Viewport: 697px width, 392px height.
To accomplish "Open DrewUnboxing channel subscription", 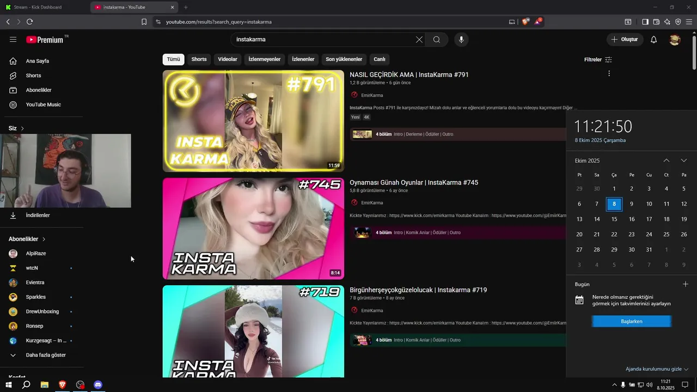I will [x=44, y=311].
